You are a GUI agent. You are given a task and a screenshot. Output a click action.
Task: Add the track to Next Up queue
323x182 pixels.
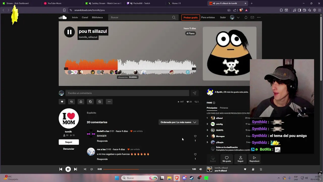click(100, 102)
